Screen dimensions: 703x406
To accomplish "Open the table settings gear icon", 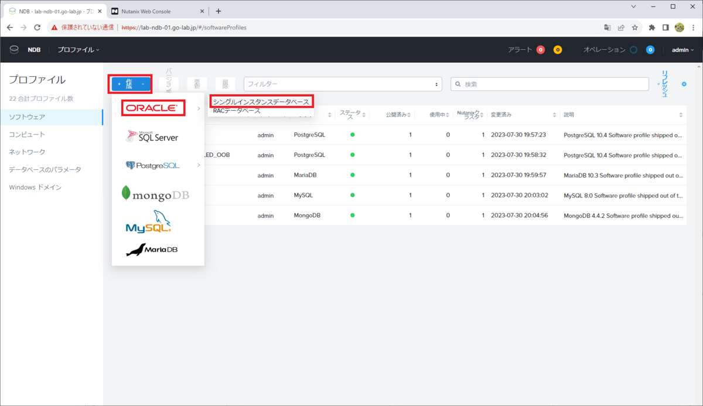I will coord(684,84).
